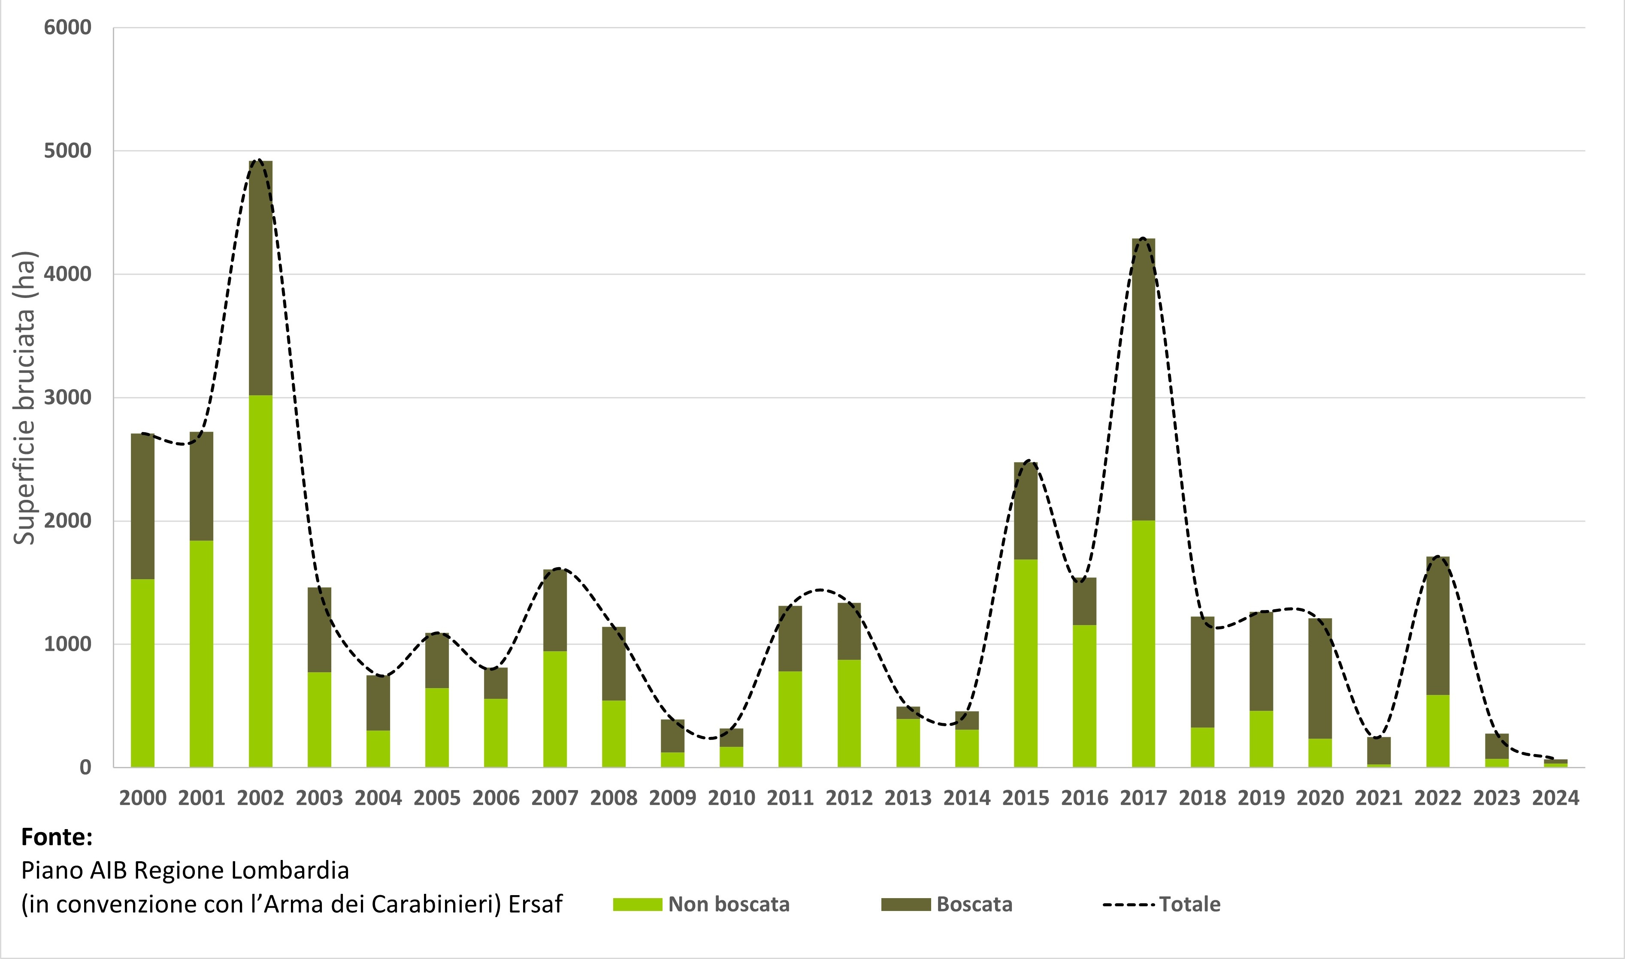Screen dimensions: 1625x959
Task: Click the 4000 y-axis value
Action: point(68,274)
